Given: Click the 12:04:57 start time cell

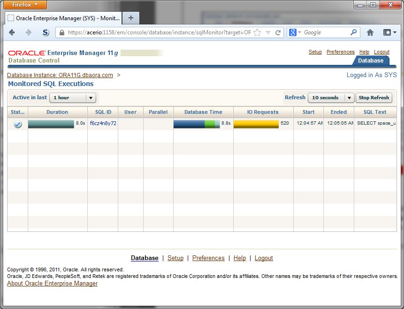Looking at the screenshot, I should tap(309, 123).
